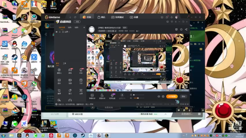Toggle visibility of the fullscreen source layer
The height and width of the screenshot is (138, 246).
click(57, 32)
